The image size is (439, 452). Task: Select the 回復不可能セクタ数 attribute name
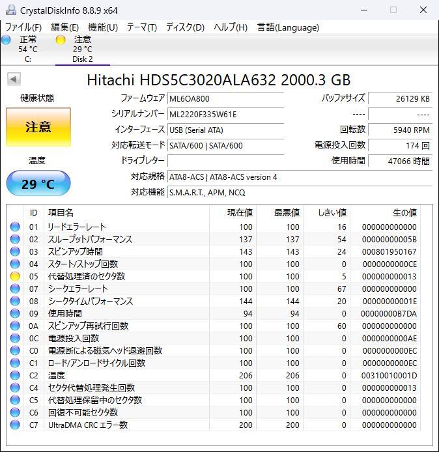click(83, 412)
